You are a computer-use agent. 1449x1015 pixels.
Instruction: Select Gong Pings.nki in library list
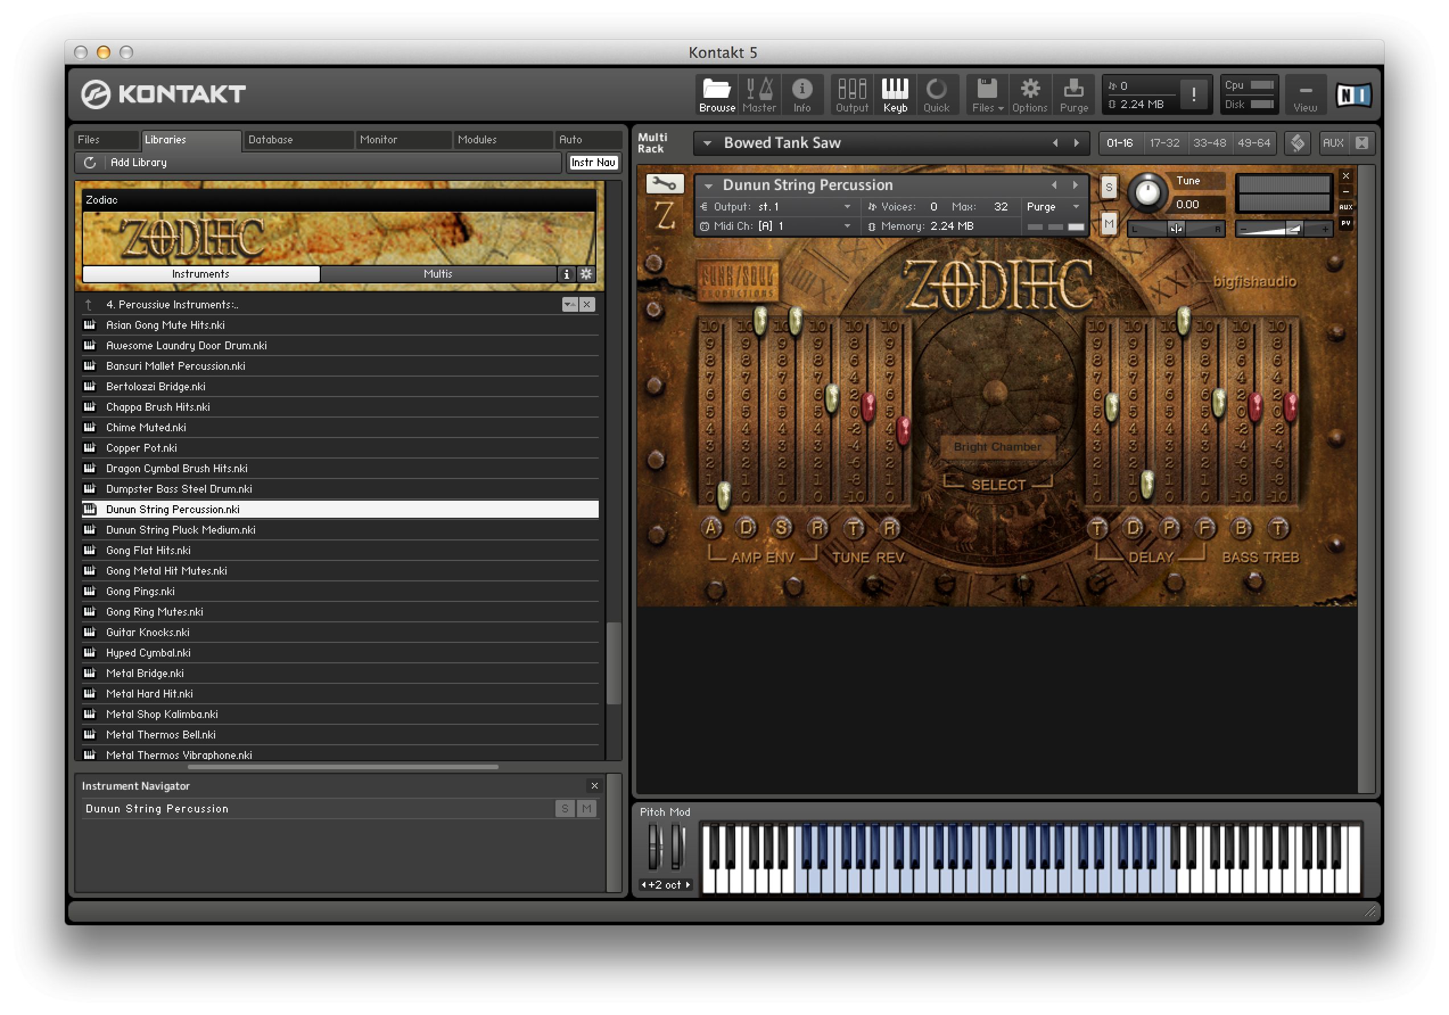click(340, 591)
